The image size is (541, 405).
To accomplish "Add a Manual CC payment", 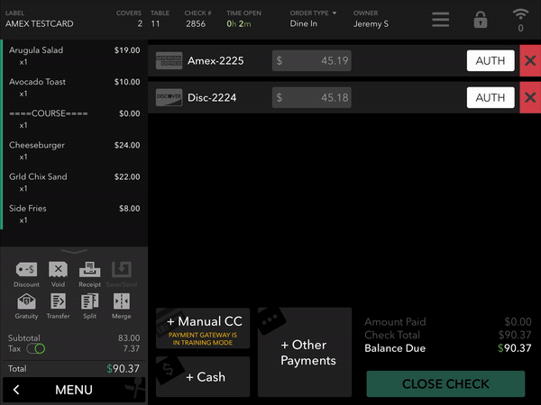I will click(x=203, y=328).
